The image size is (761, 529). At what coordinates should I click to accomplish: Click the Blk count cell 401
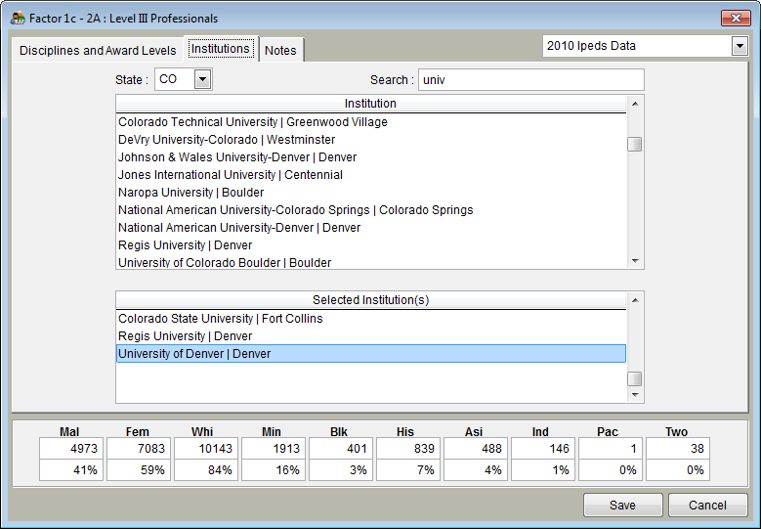tap(341, 449)
